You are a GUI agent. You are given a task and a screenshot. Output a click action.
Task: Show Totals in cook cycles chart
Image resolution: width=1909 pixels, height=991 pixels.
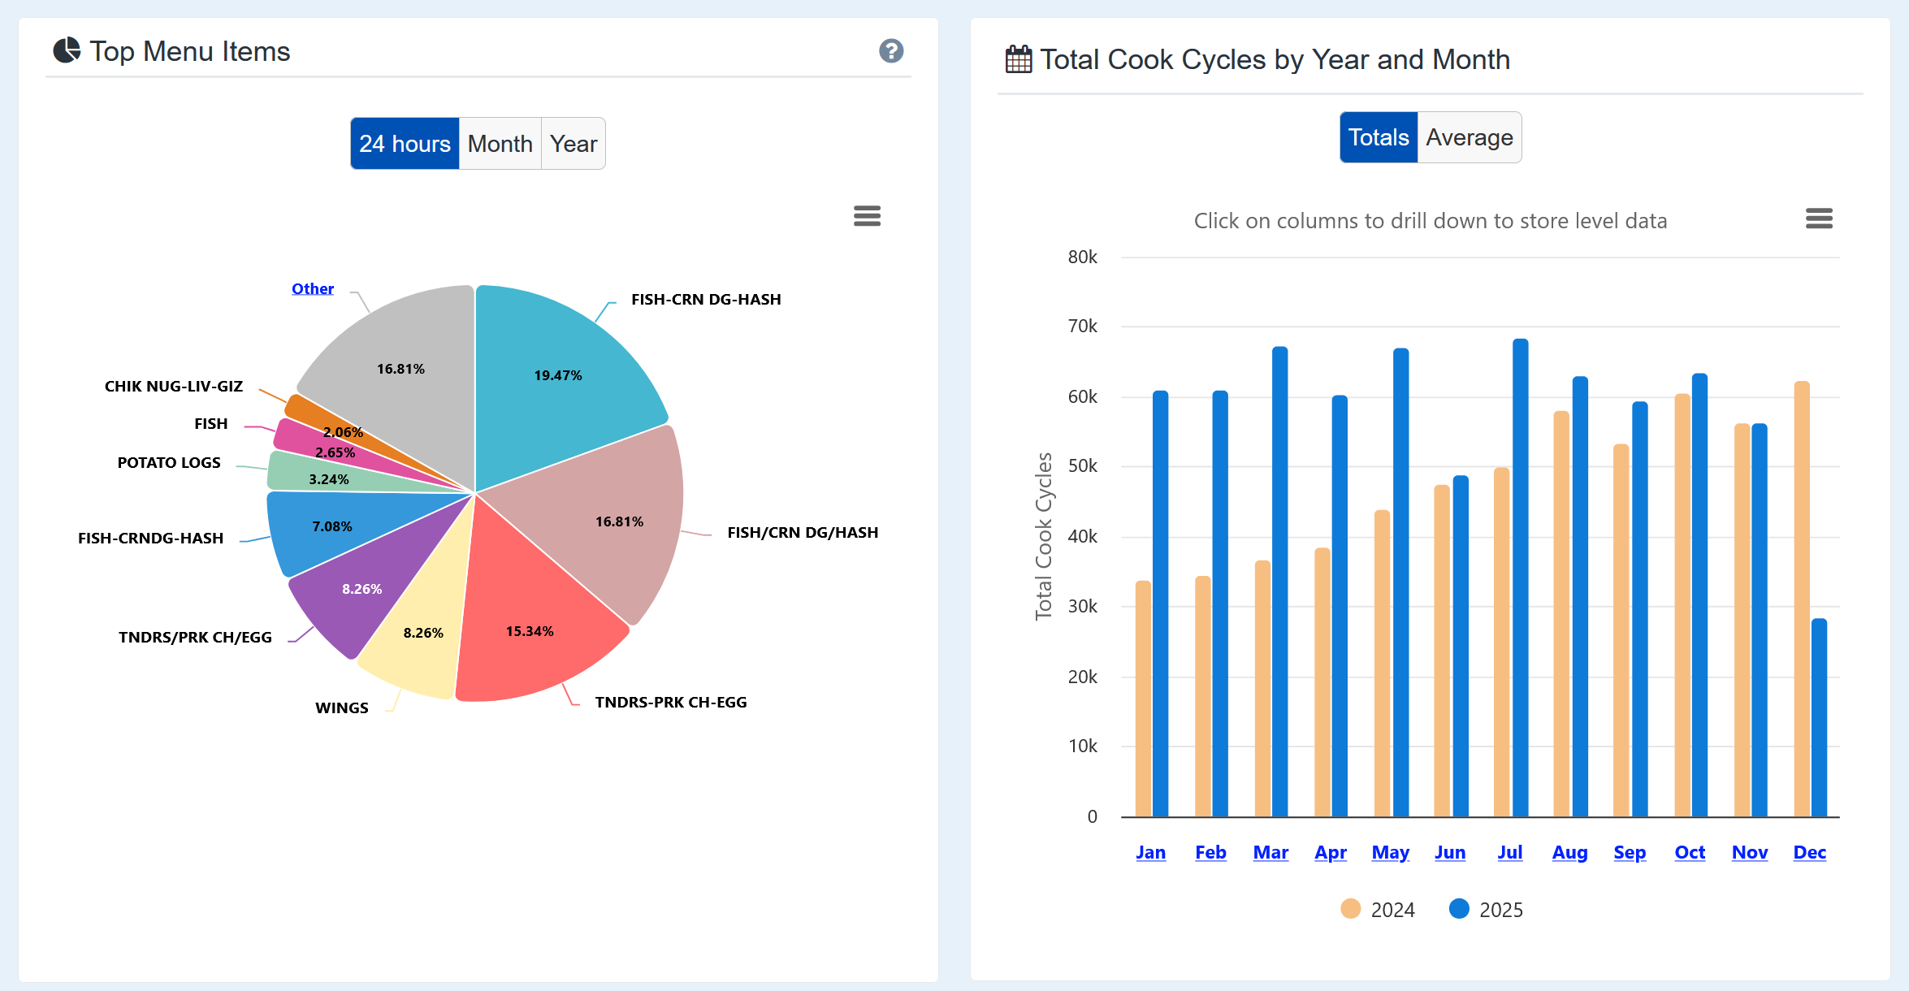1378,137
